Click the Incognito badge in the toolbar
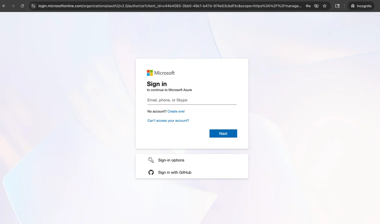The image size is (380, 224). (x=361, y=6)
